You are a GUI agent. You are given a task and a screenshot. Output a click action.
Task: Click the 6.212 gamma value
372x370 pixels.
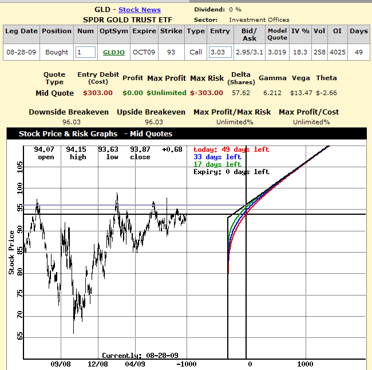point(272,93)
